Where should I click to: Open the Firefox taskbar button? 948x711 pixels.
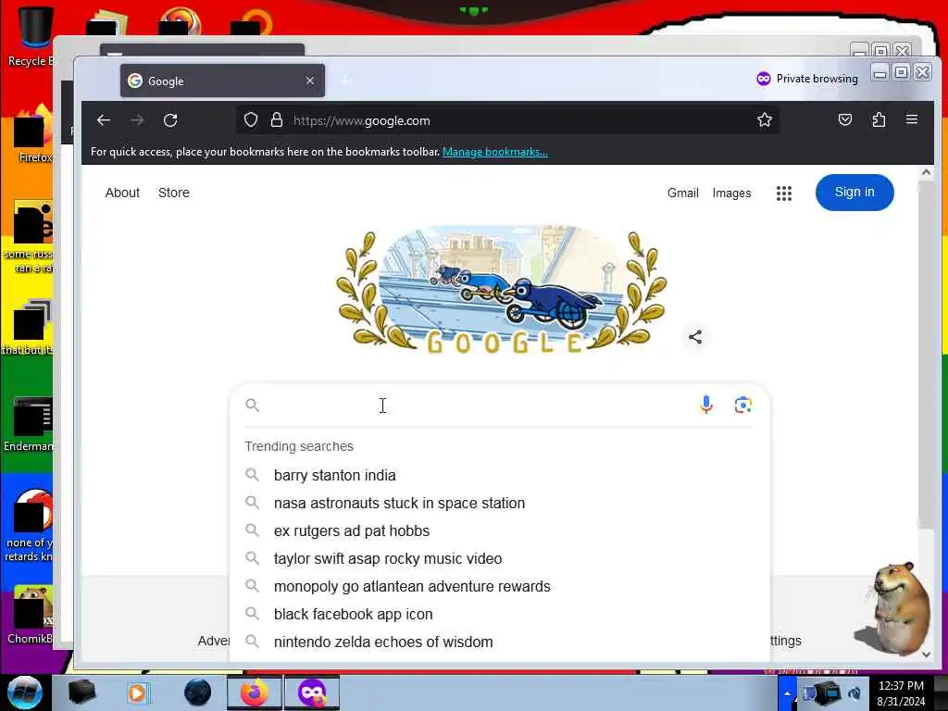(x=255, y=692)
